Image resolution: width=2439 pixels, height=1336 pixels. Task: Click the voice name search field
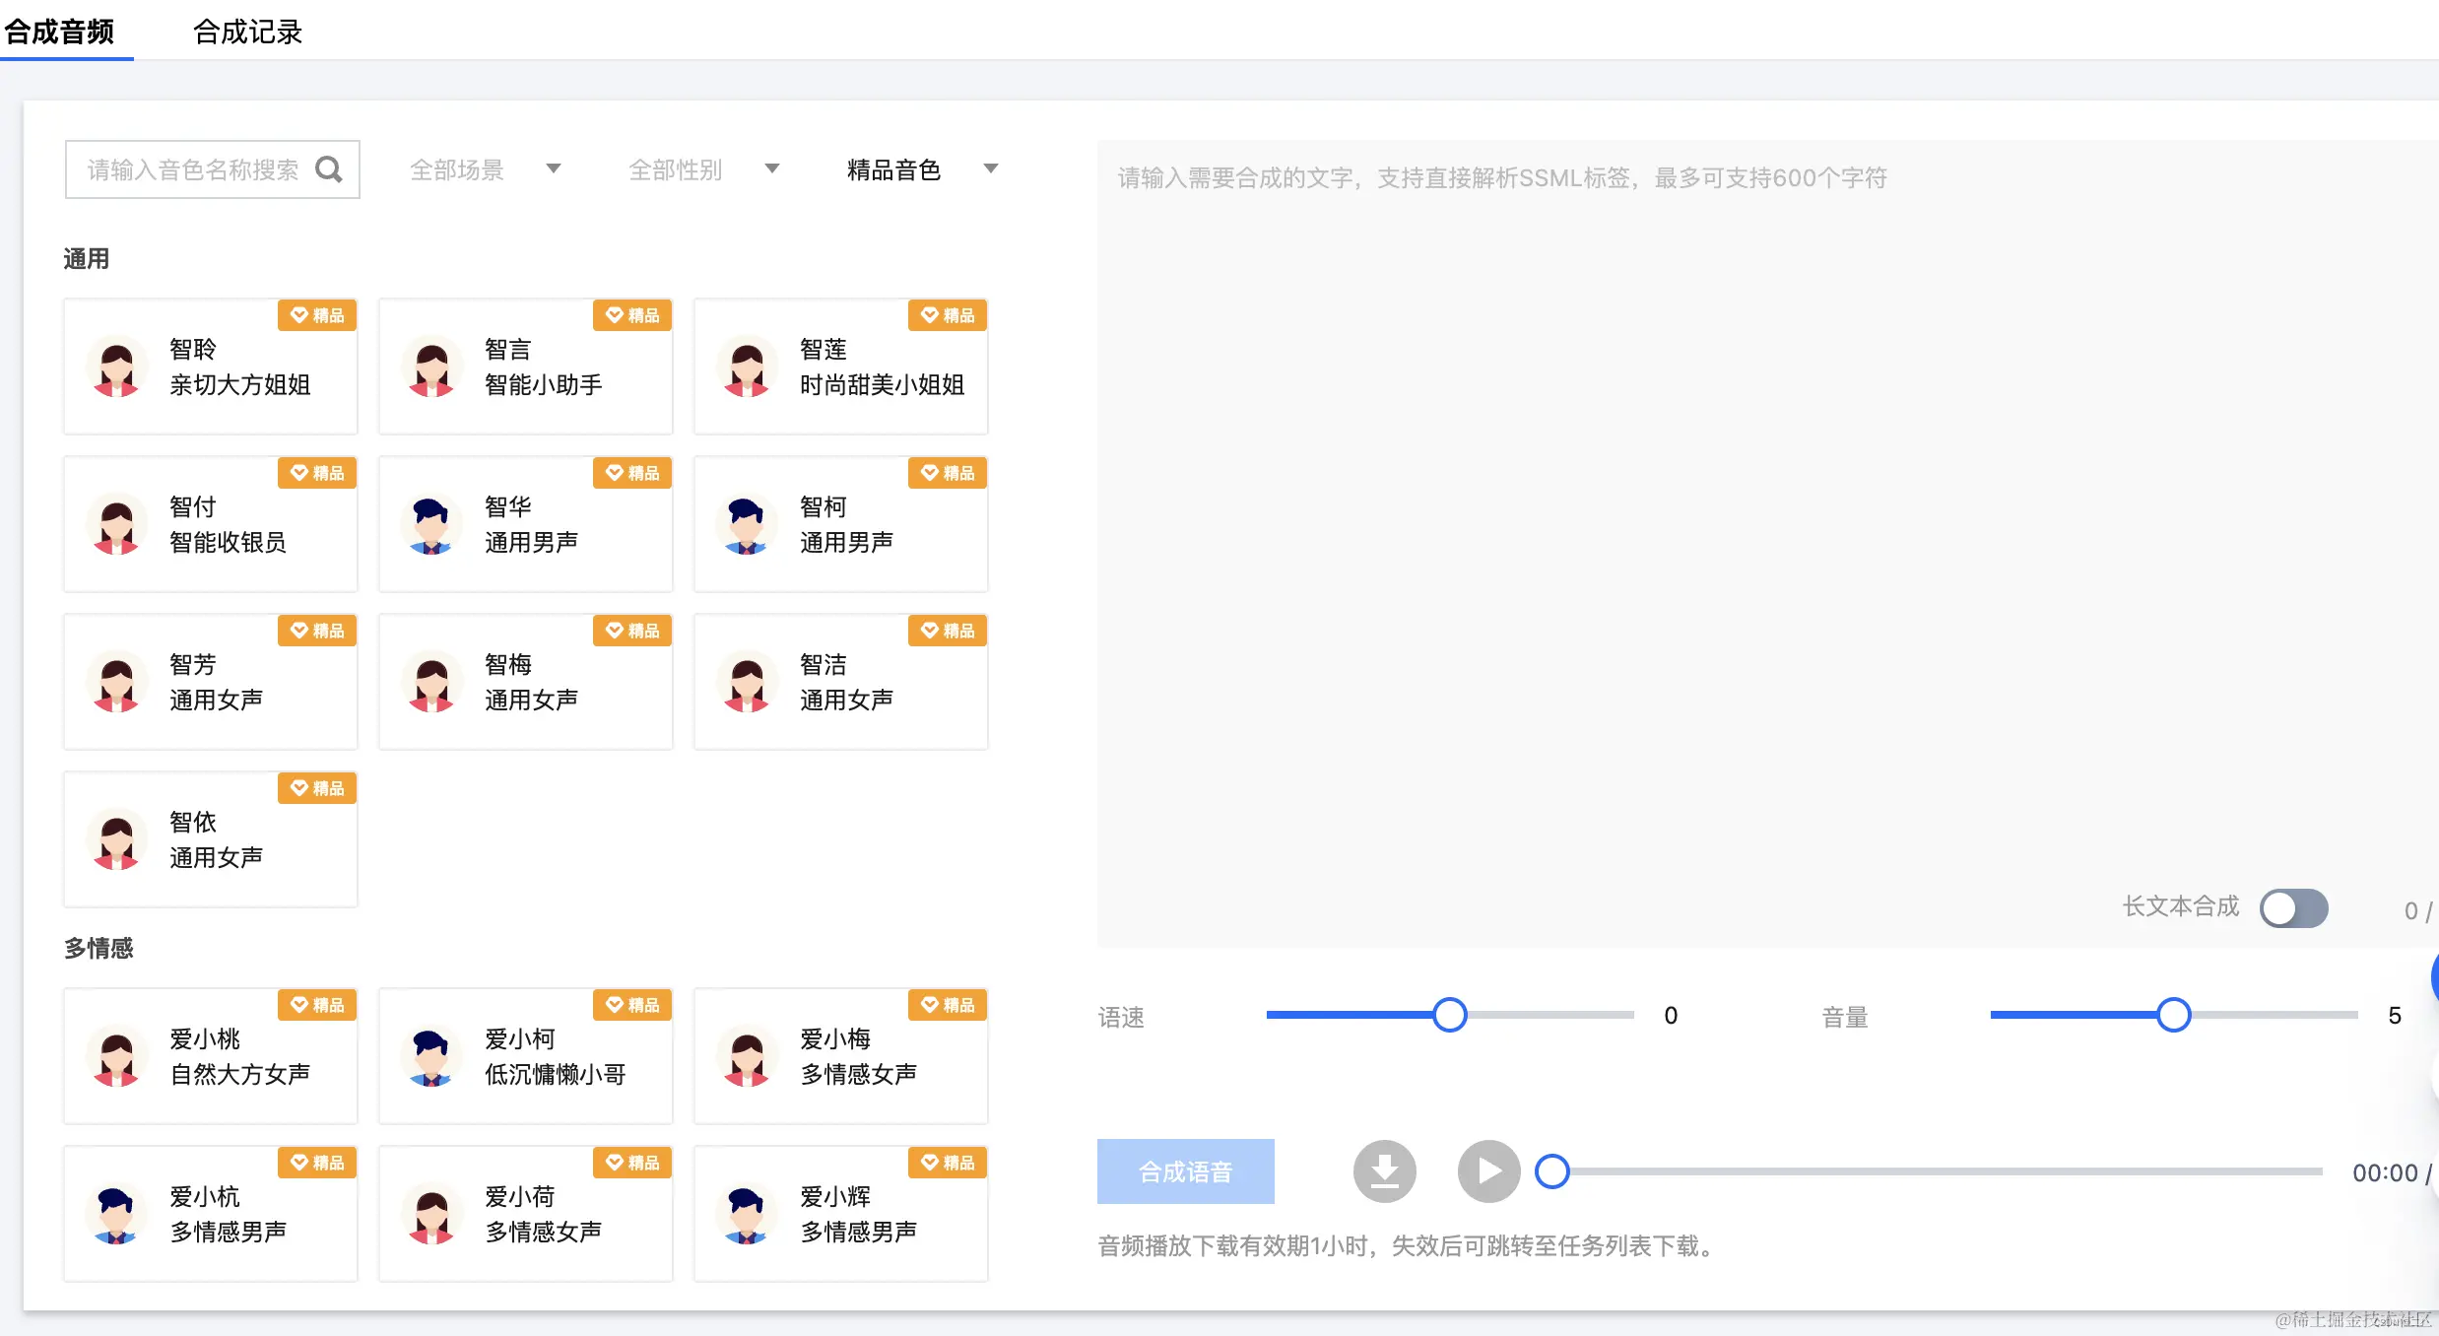(x=212, y=169)
